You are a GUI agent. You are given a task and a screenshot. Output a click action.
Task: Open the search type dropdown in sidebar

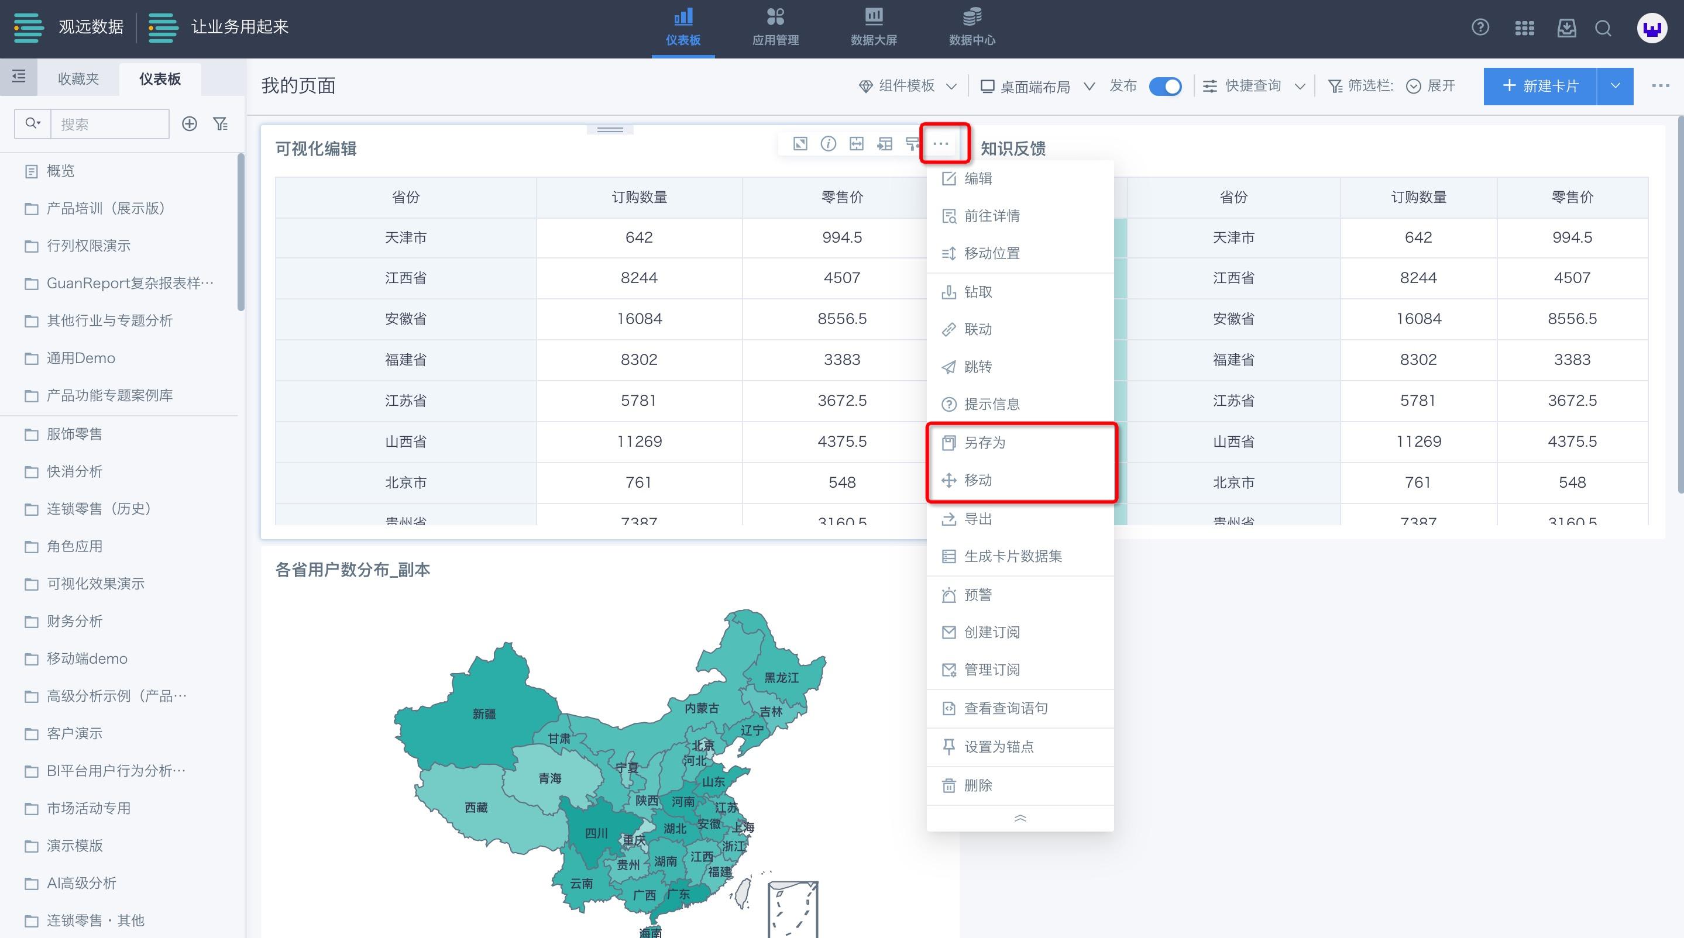(x=33, y=123)
